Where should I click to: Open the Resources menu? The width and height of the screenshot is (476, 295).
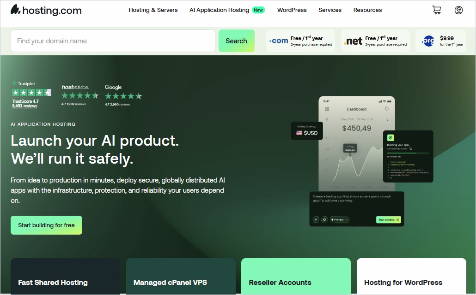pyautogui.click(x=367, y=10)
